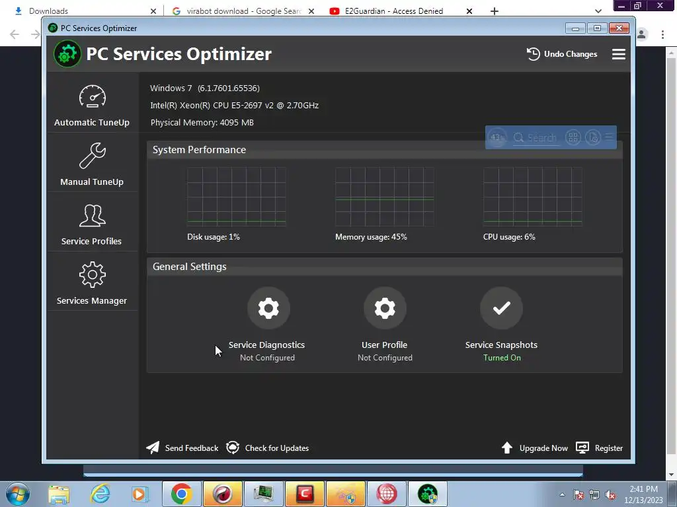The image size is (677, 507).
Task: Click the Intel Xeon CPU info text
Action: [235, 105]
